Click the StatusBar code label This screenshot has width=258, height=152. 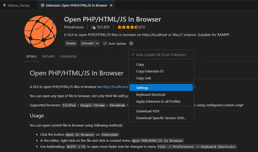point(110,135)
